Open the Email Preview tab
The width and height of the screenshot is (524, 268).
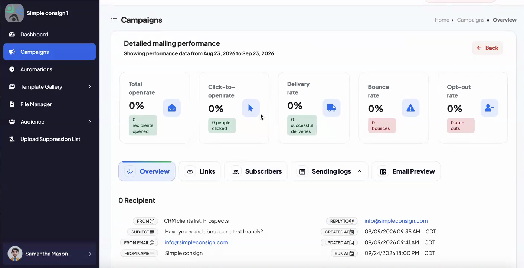tap(406, 171)
